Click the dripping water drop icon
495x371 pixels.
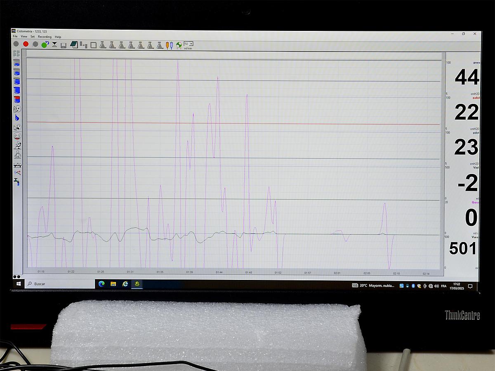click(x=17, y=118)
